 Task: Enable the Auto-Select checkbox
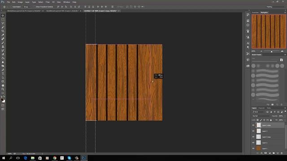click(x=11, y=7)
